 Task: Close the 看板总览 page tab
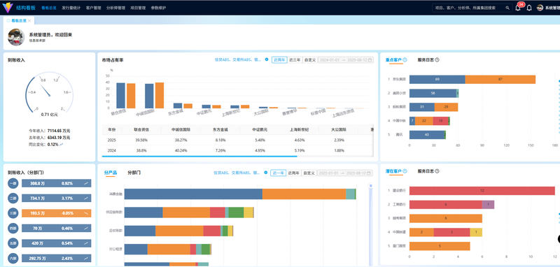29,21
